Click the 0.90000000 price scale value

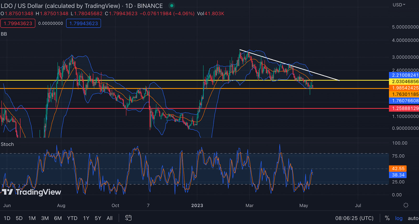405,128
